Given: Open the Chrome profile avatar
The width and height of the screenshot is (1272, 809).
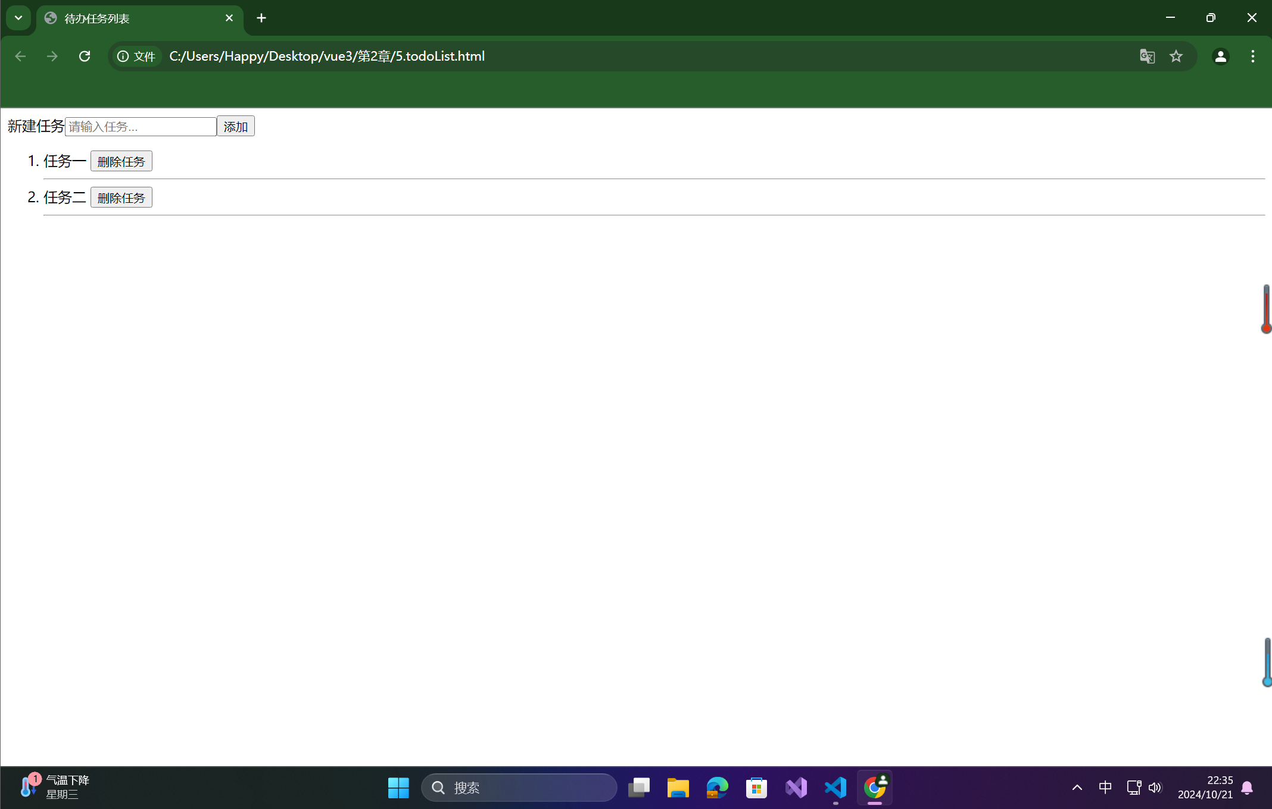Looking at the screenshot, I should 1220,57.
